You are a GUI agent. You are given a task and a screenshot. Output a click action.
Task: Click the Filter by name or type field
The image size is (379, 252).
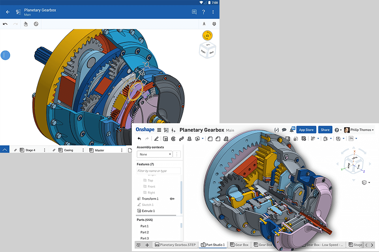(x=158, y=170)
